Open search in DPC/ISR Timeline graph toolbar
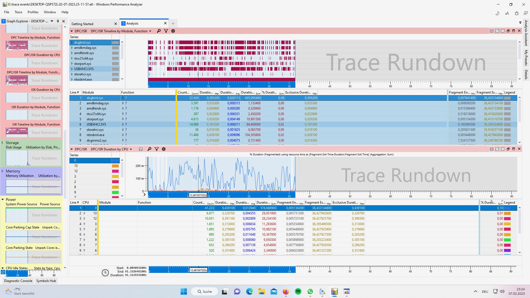Image resolution: width=530 pixels, height=298 pixels. (159, 31)
